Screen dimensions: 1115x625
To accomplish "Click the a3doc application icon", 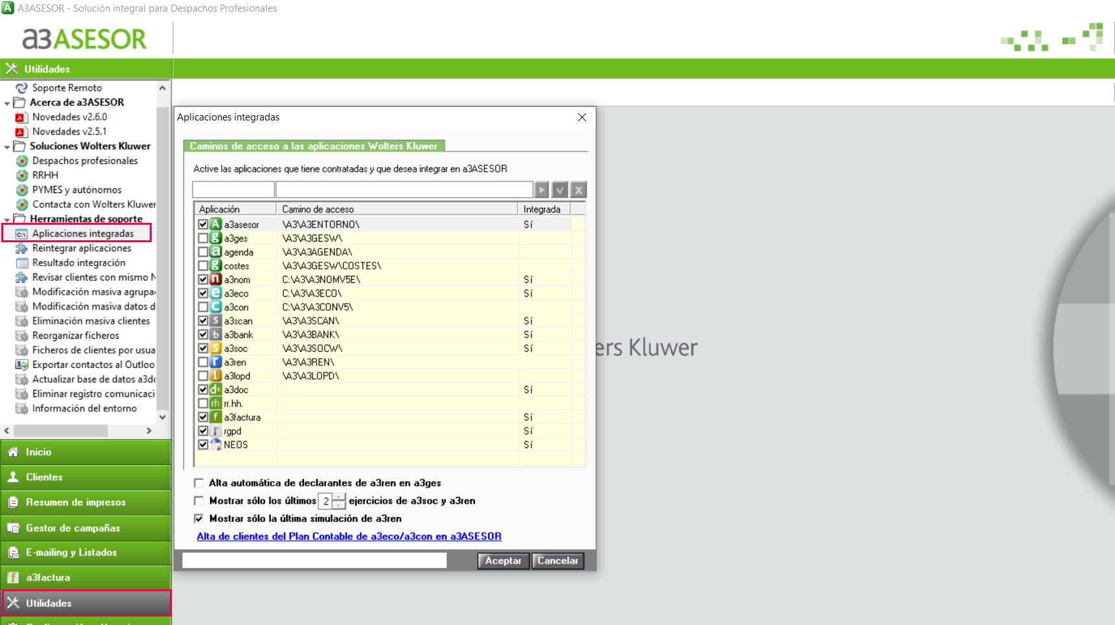I will pos(216,389).
